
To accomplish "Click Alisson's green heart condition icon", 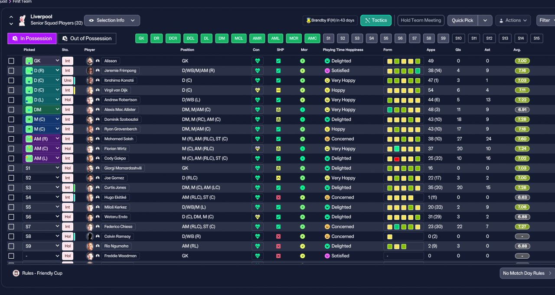I will (257, 61).
